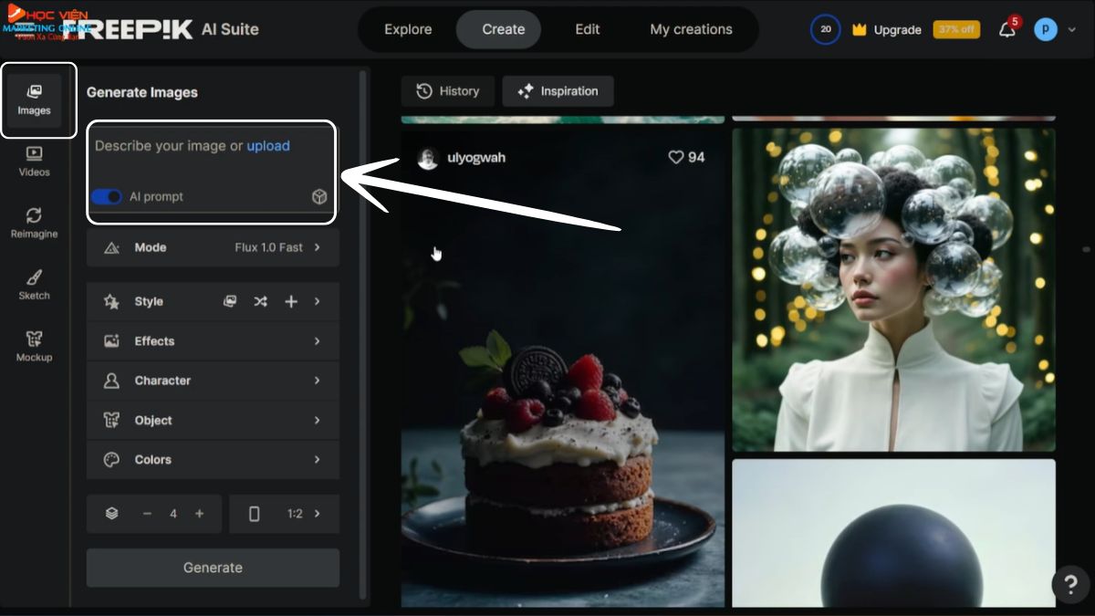Click the upload link in prompt box
This screenshot has height=616, width=1095.
tap(268, 145)
